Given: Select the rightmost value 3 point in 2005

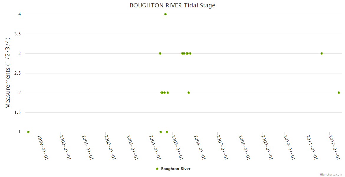Looking at the screenshot, I should point(190,53).
